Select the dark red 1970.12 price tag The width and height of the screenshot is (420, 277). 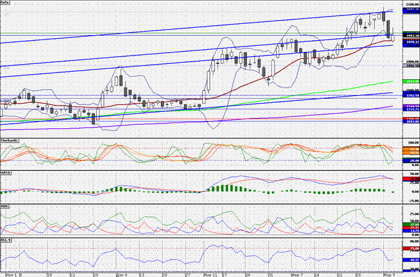[410, 41]
